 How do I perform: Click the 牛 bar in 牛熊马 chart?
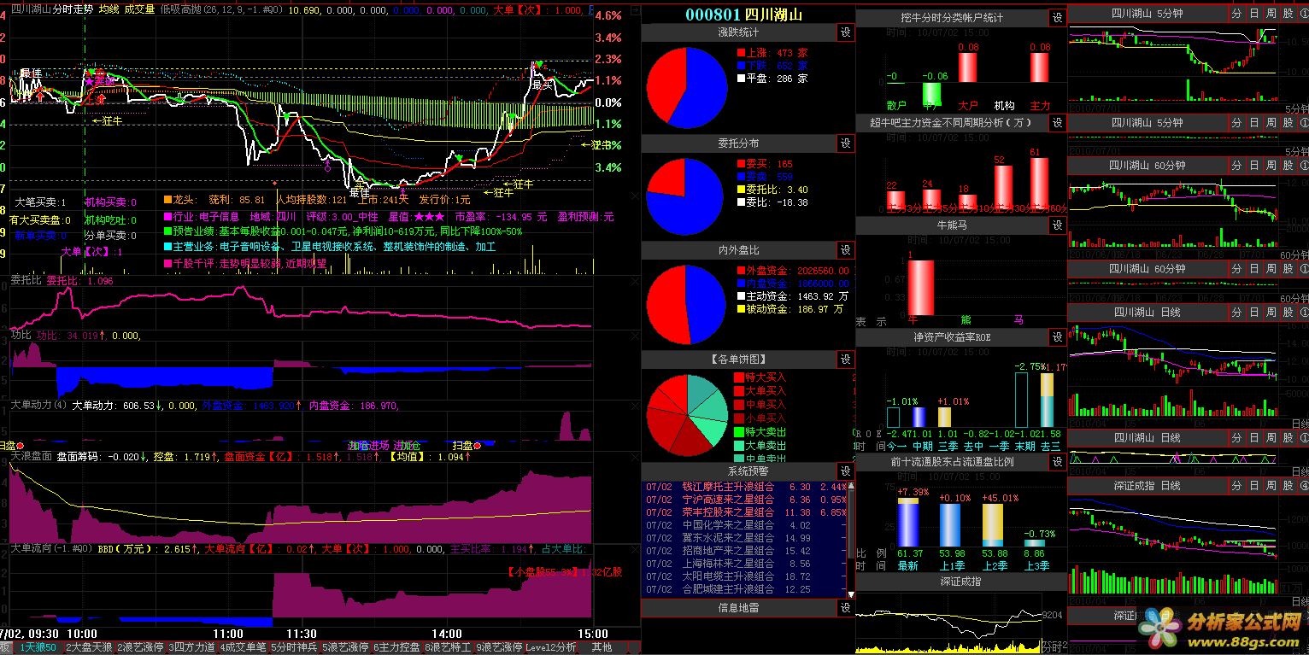(x=920, y=286)
